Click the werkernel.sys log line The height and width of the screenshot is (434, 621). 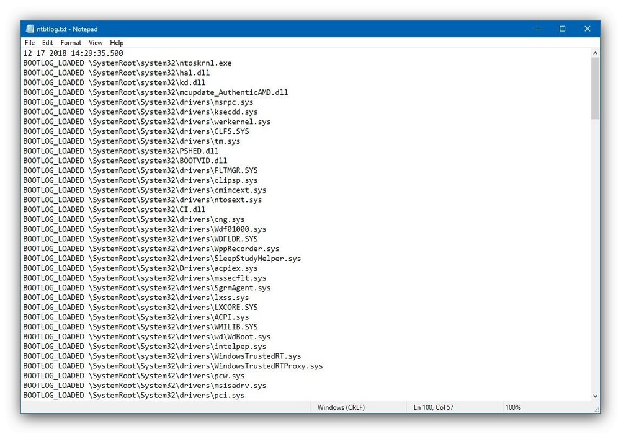tap(147, 122)
